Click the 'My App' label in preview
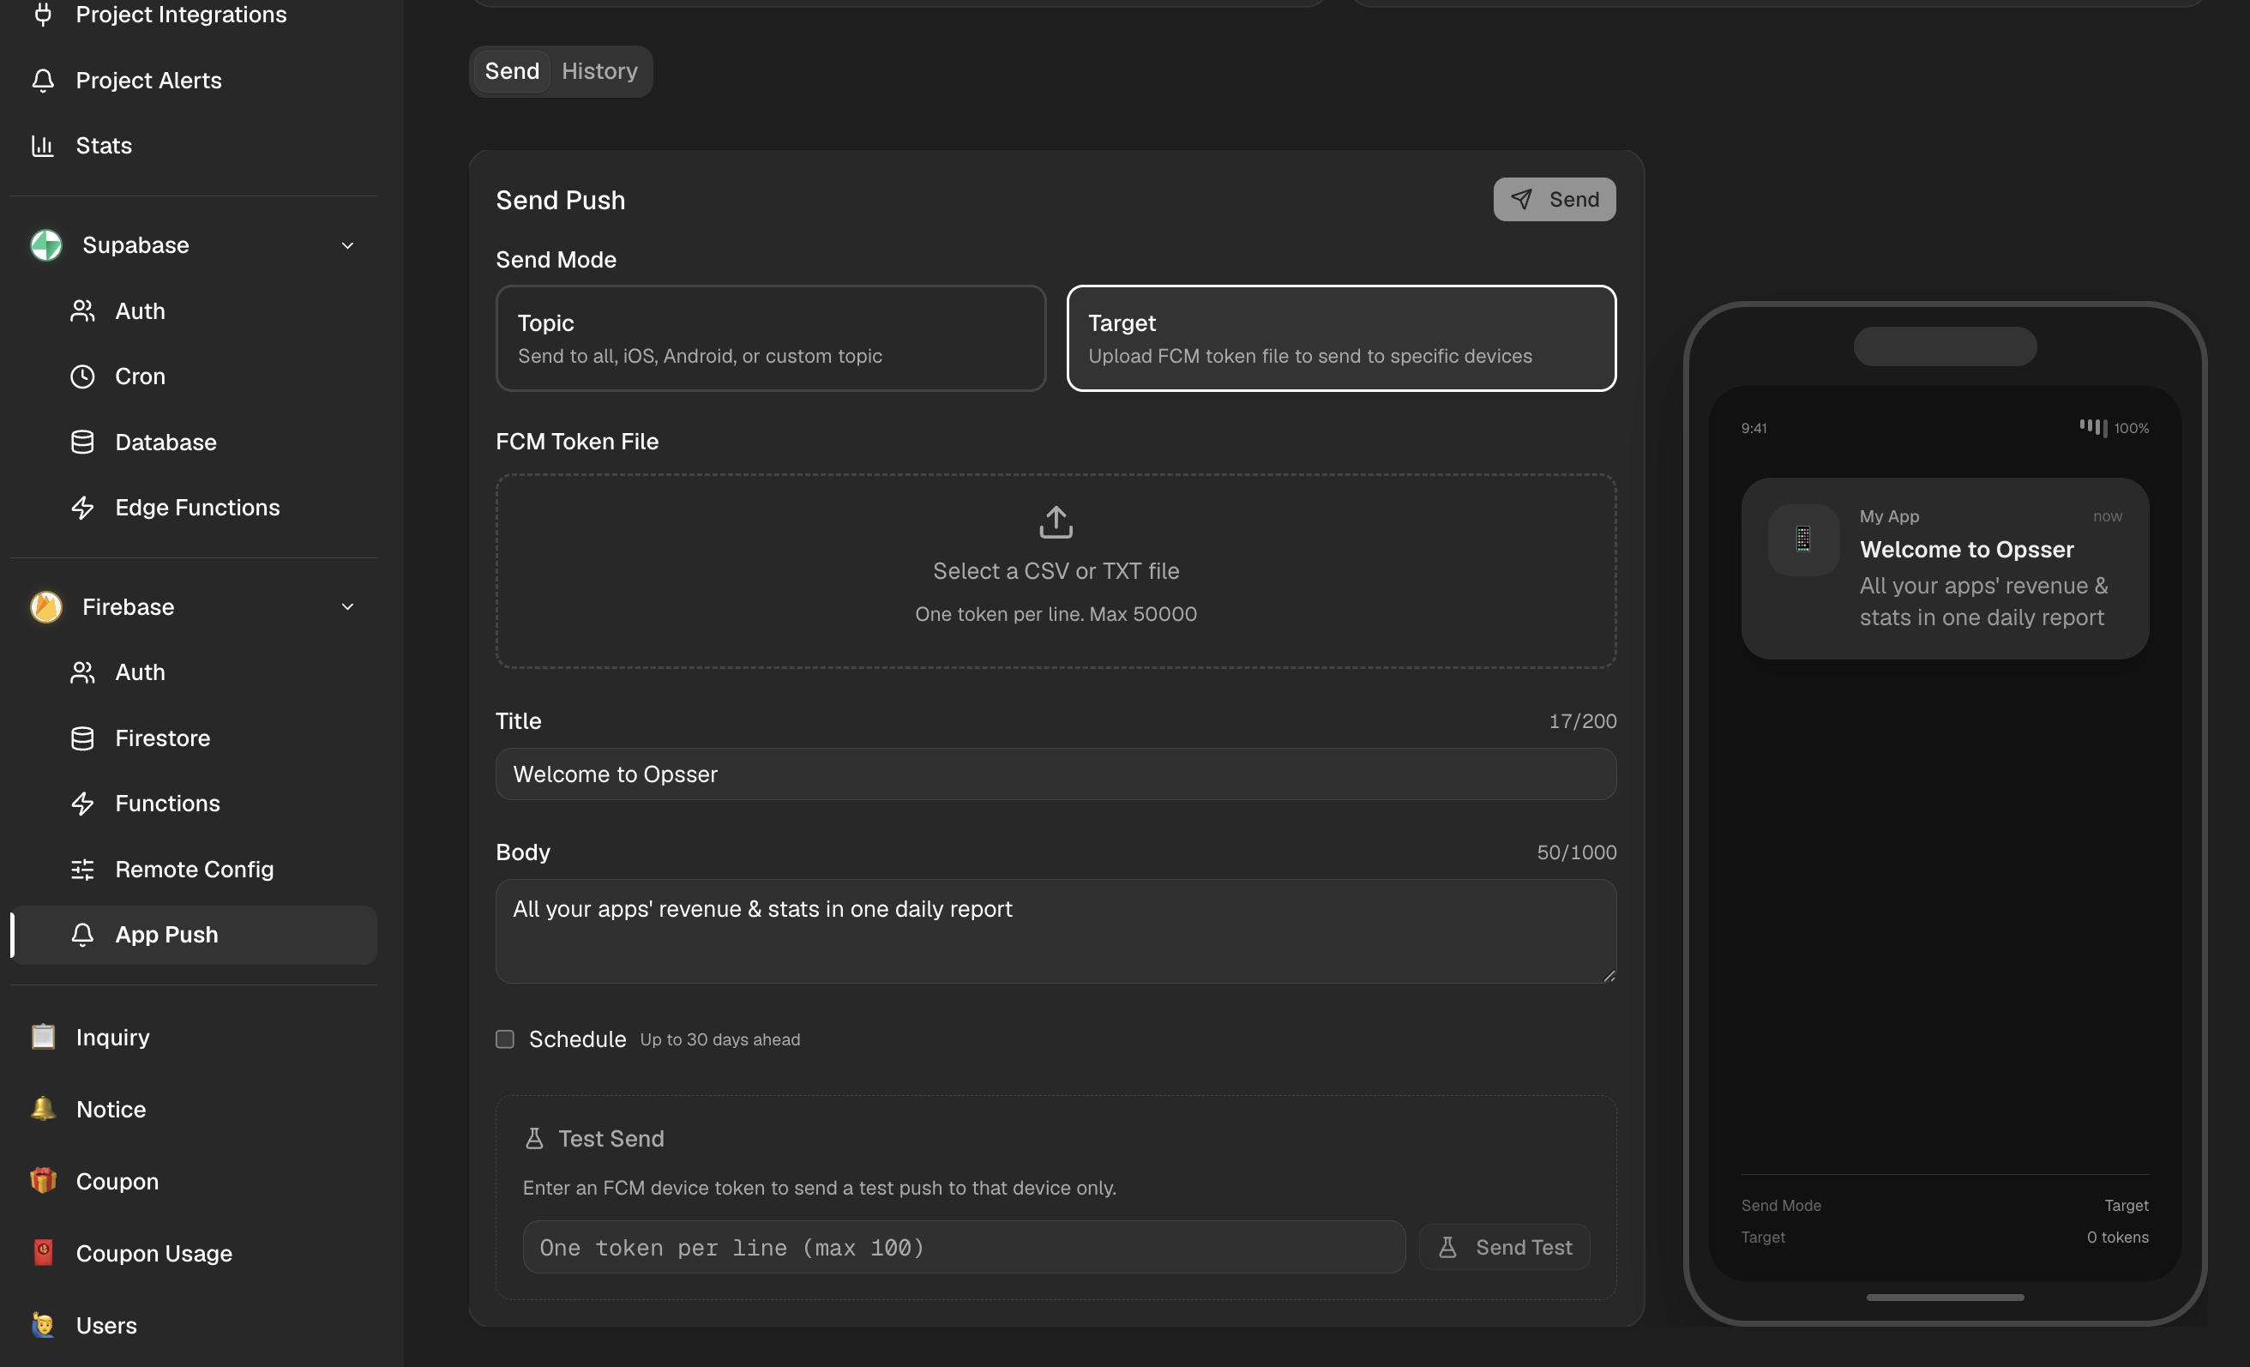Image resolution: width=2250 pixels, height=1367 pixels. pos(1889,516)
